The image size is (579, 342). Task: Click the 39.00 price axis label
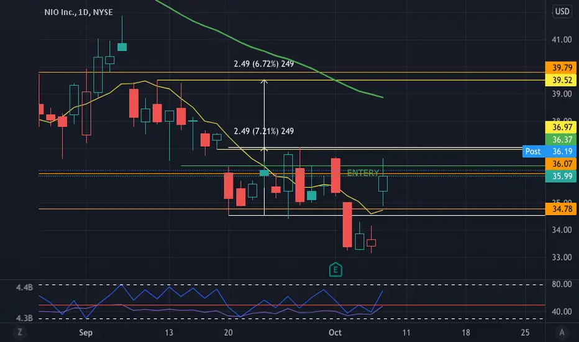point(562,94)
